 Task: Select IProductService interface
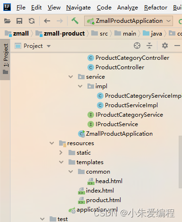[x=113, y=124]
